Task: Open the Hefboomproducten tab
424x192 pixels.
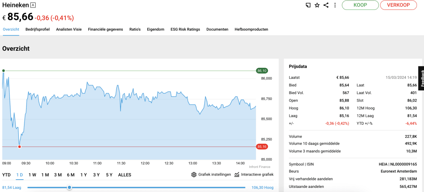Action: click(x=251, y=29)
